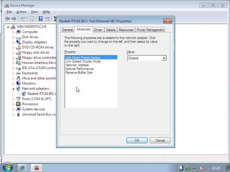This screenshot has width=230, height=172.
Task: Click the Forward arrow toolbar icon
Action: click(x=14, y=19)
